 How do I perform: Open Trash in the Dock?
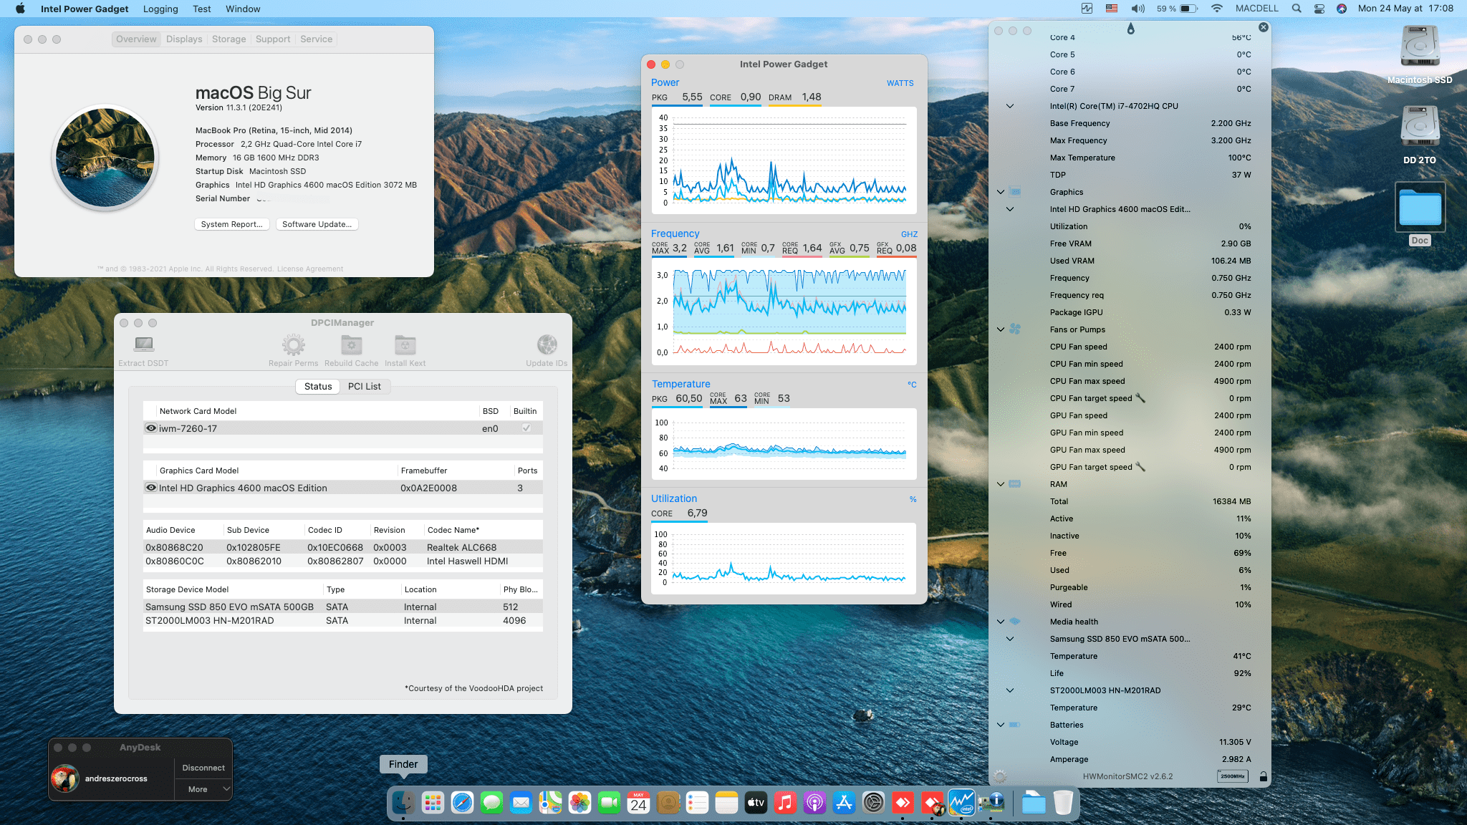coord(1063,803)
